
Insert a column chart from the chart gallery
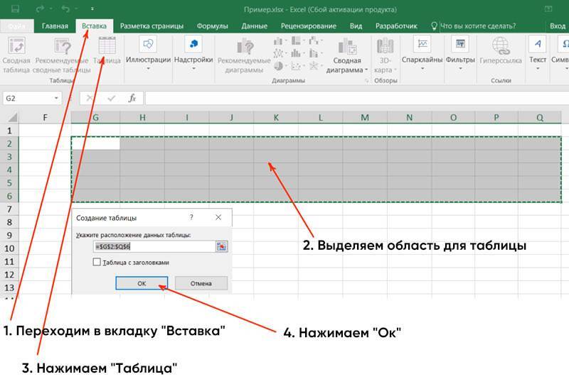[x=278, y=41]
